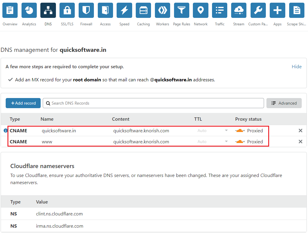Open the Access door icon
The image size is (308, 233).
pyautogui.click(x=105, y=10)
